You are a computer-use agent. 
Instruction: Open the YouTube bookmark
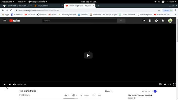point(30,14)
